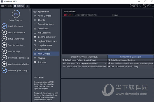
Task: Click Setup Audio Device step label
Action: (x=17, y=32)
